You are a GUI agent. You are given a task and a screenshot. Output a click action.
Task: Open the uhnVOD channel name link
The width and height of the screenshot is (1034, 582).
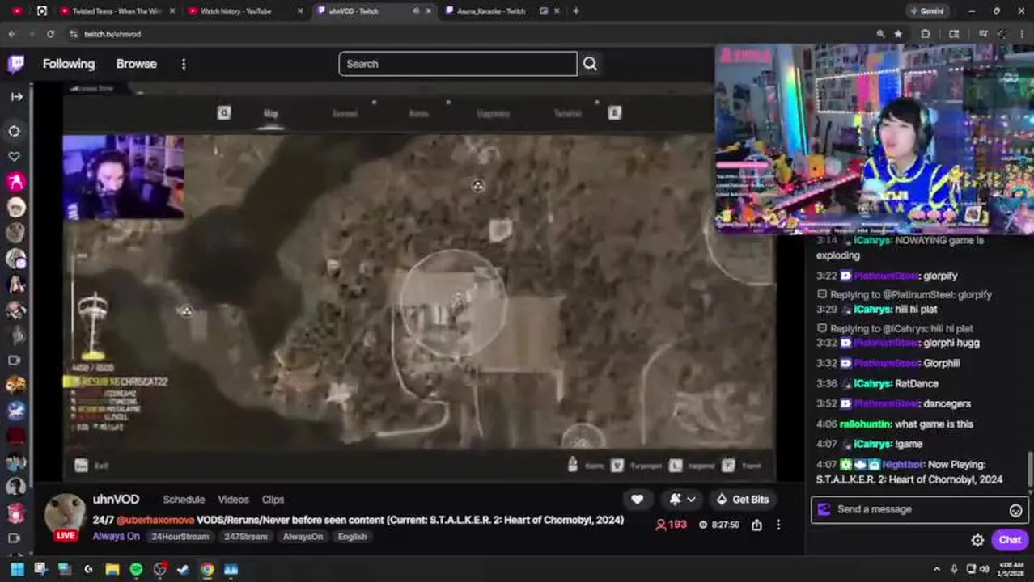[x=116, y=499]
